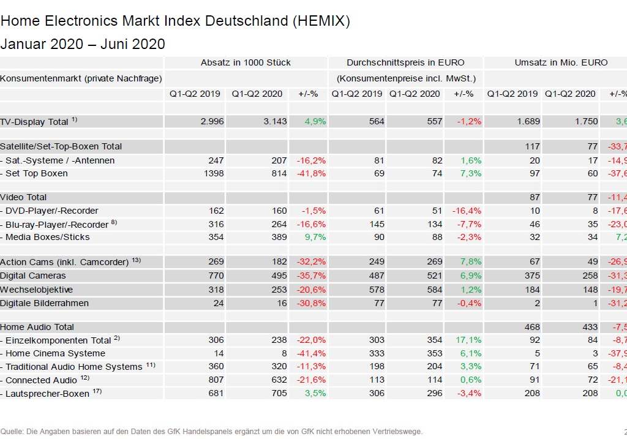Click the TV-Display Total row label
This screenshot has width=627, height=439.
(x=34, y=122)
